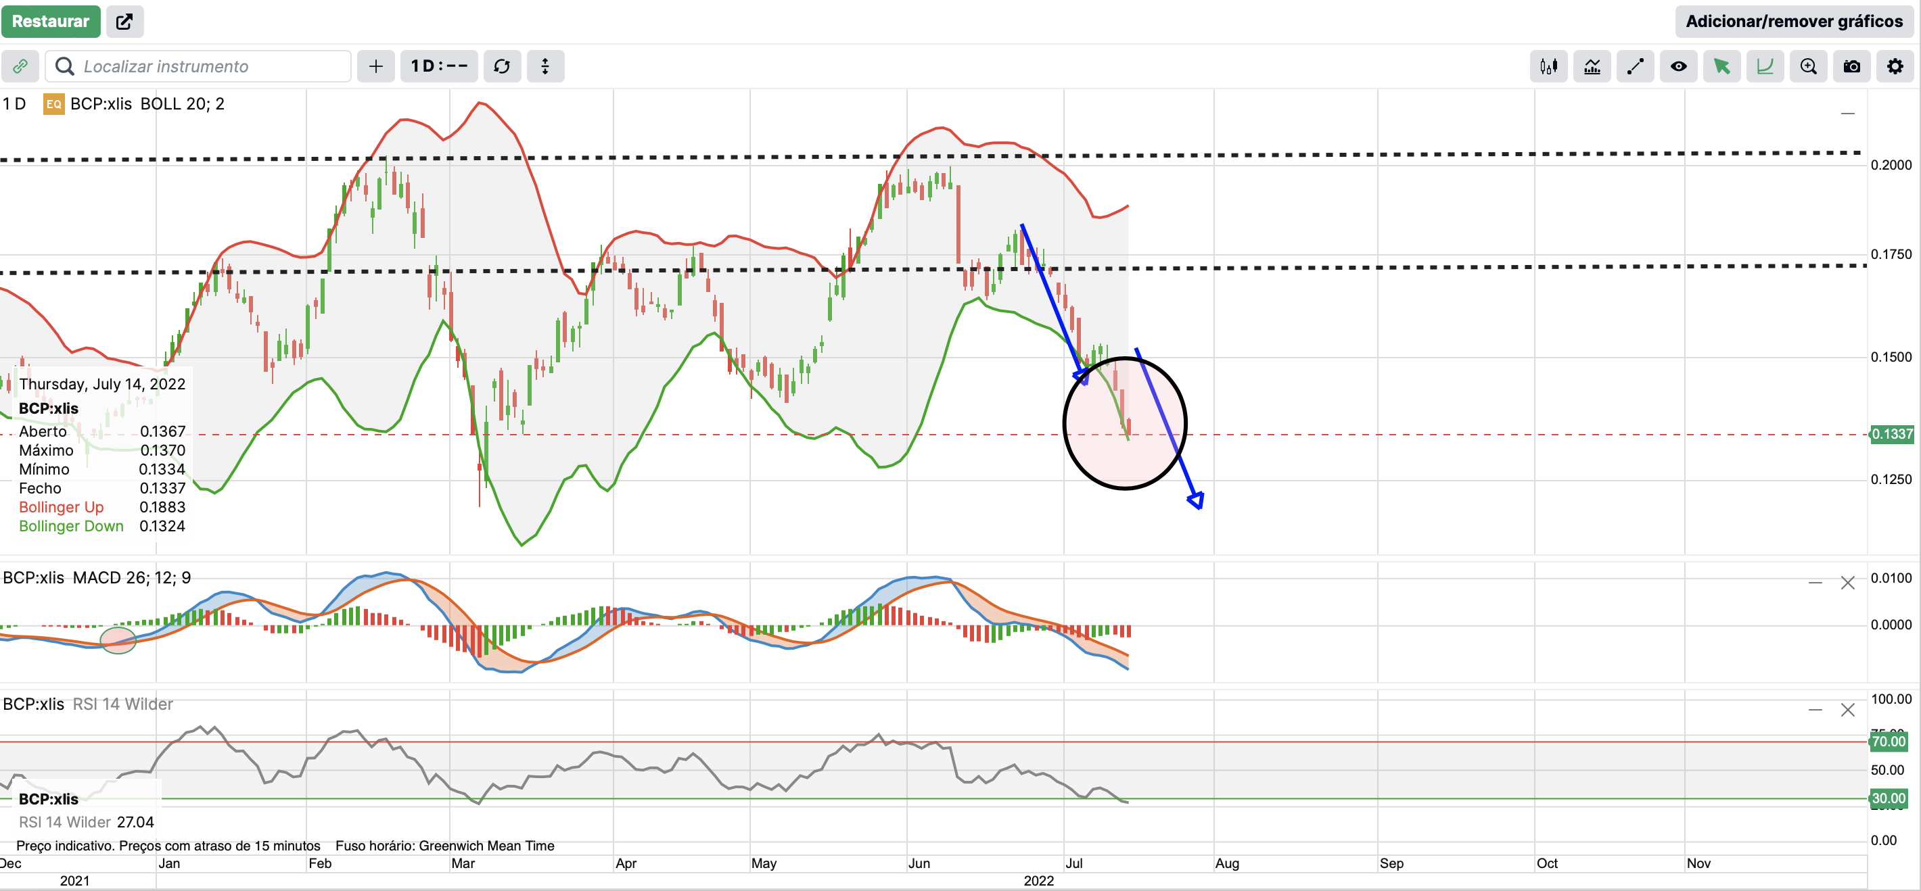
Task: Click the Restaurar button
Action: [50, 21]
